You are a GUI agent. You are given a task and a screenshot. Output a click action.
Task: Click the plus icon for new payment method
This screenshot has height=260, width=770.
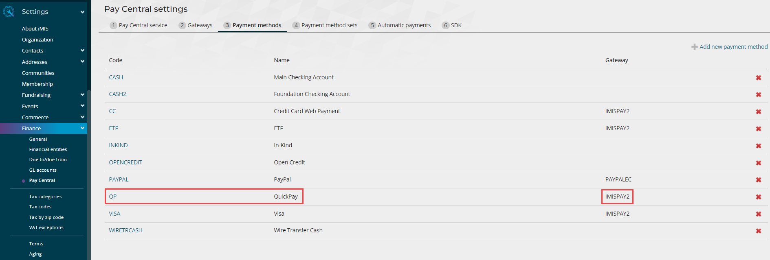click(x=694, y=47)
